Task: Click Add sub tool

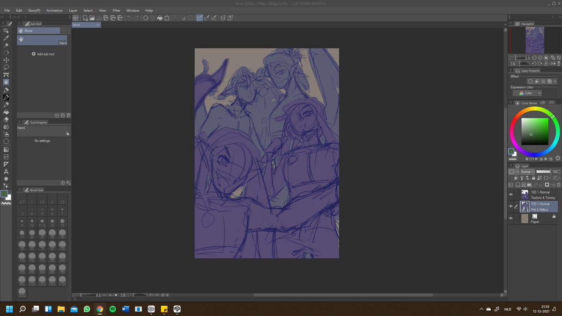Action: pos(43,54)
